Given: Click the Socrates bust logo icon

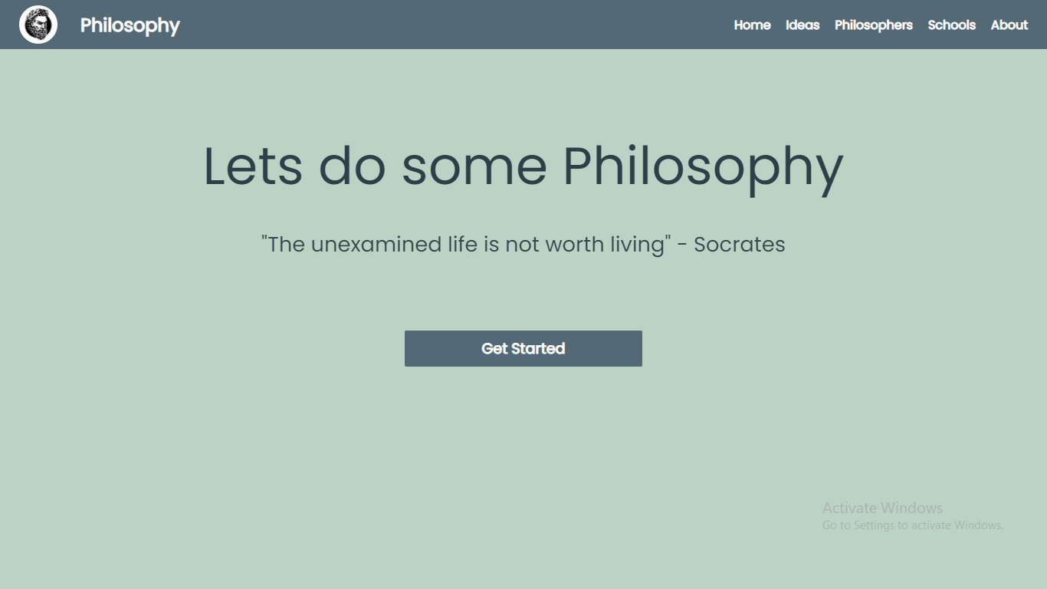Looking at the screenshot, I should [38, 25].
